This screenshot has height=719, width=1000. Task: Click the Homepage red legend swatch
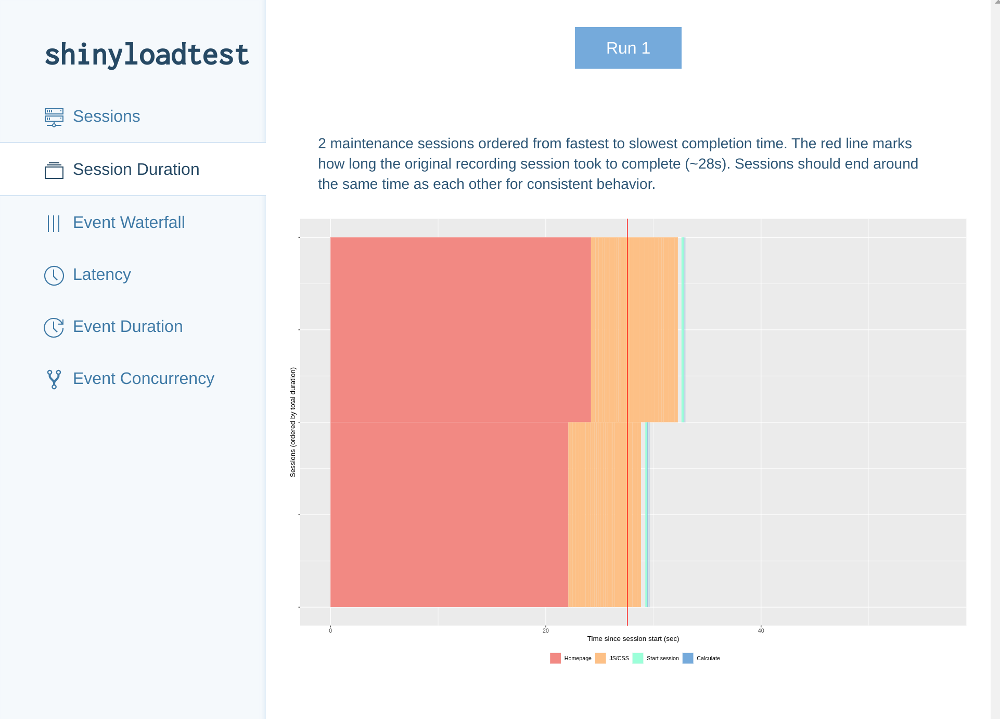coord(555,658)
